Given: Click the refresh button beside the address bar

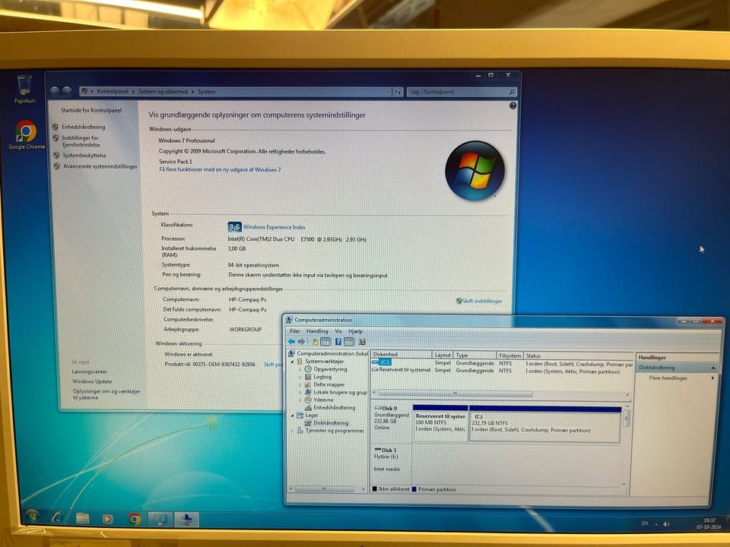Looking at the screenshot, I should pyautogui.click(x=397, y=92).
